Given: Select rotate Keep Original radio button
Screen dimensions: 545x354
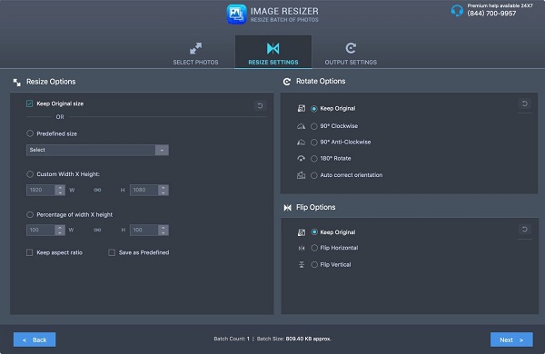Looking at the screenshot, I should [314, 109].
